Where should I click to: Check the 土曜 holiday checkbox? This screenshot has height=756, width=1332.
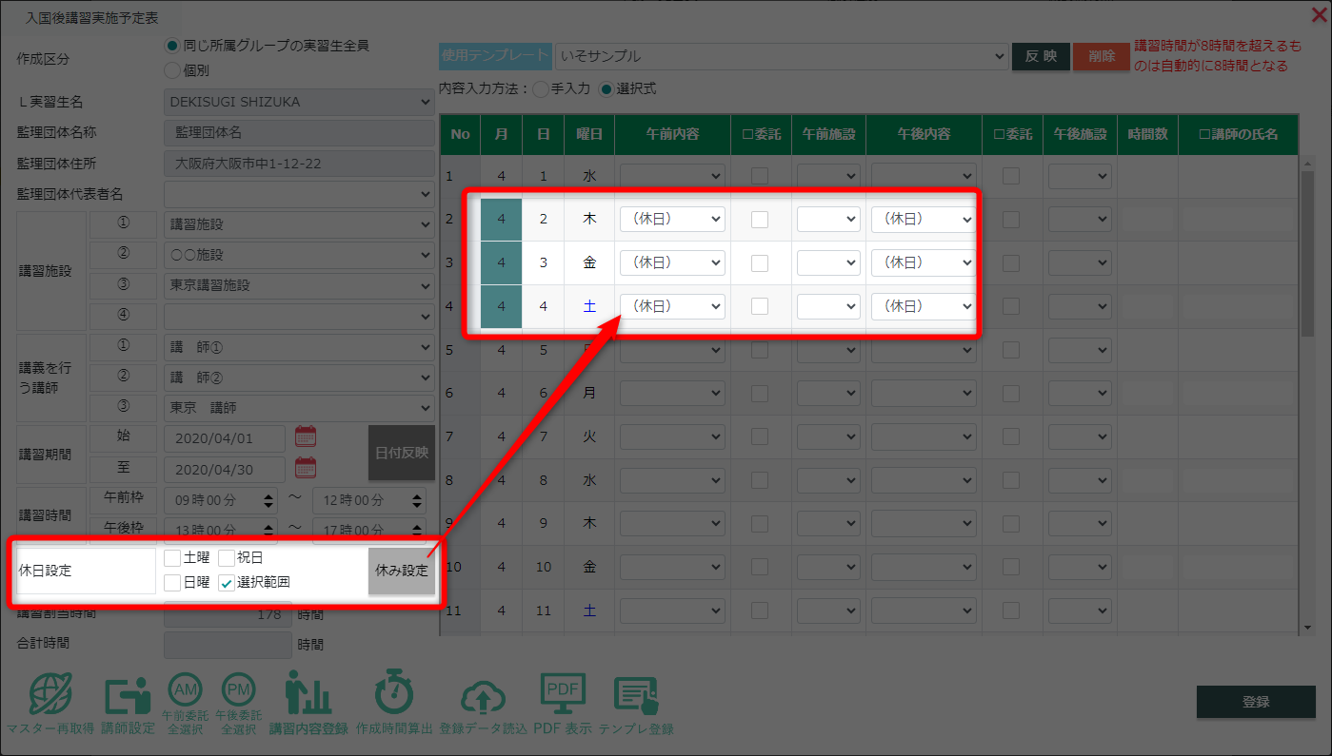point(172,558)
